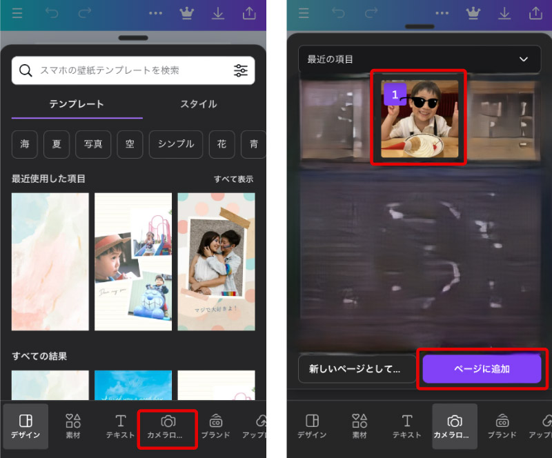This screenshot has width=552, height=458.
Task: Open ブランド in right bottom bar
Action: click(x=502, y=426)
